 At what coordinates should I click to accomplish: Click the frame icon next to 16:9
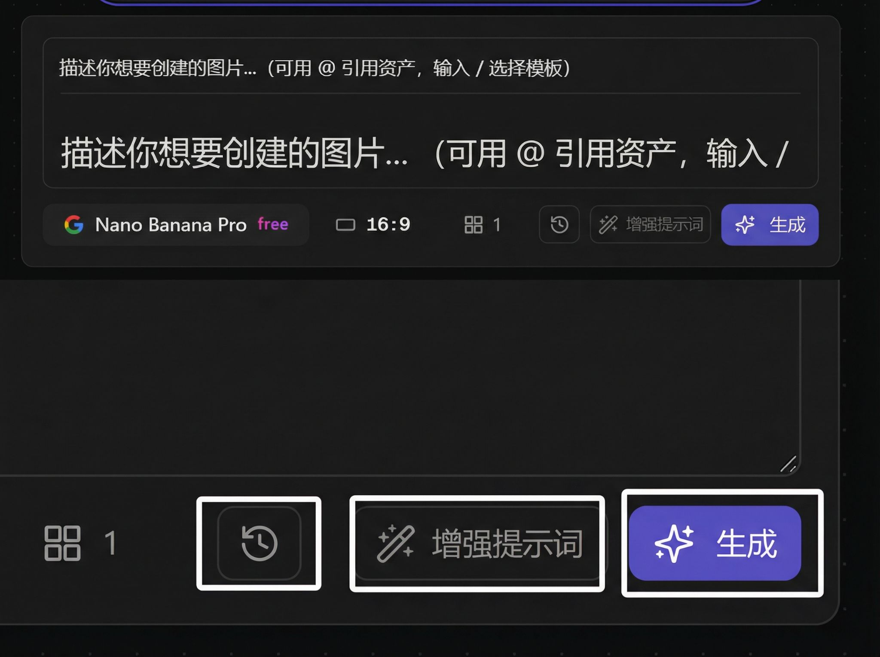point(346,224)
